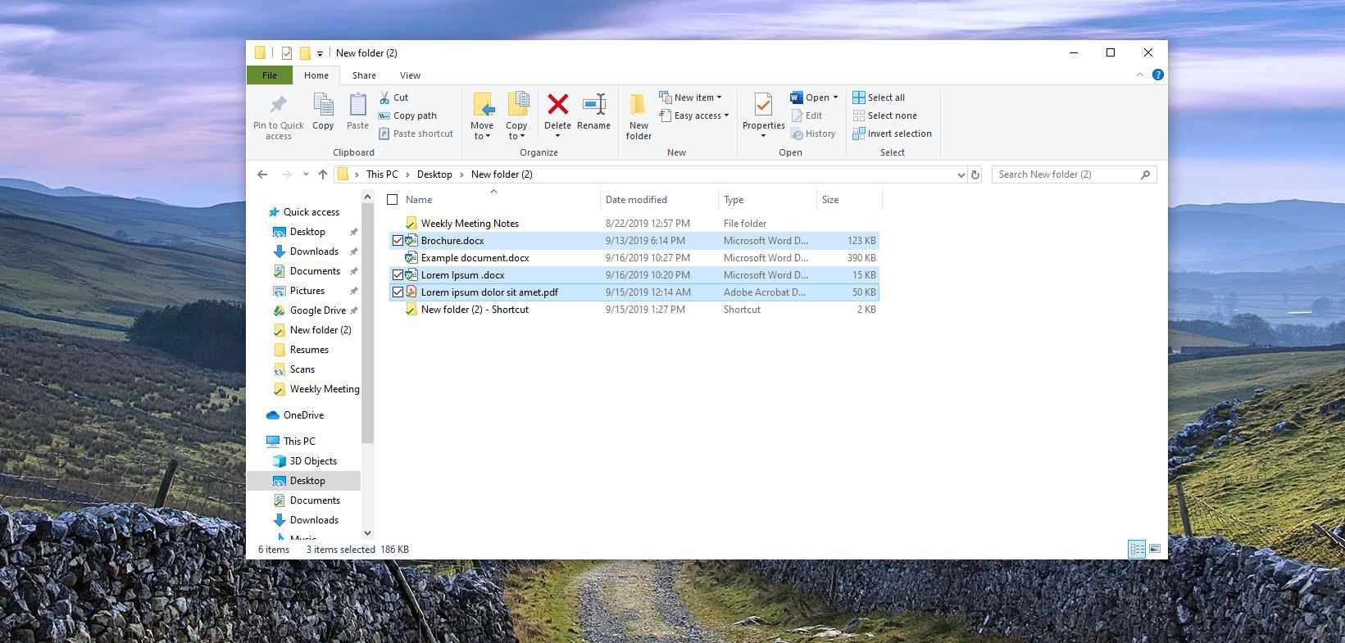The width and height of the screenshot is (1345, 643).
Task: Click Copy path in Clipboard group
Action: click(x=407, y=115)
